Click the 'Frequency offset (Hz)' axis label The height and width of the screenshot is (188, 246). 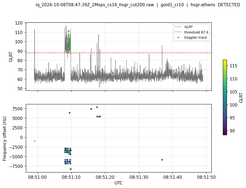[5, 138]
